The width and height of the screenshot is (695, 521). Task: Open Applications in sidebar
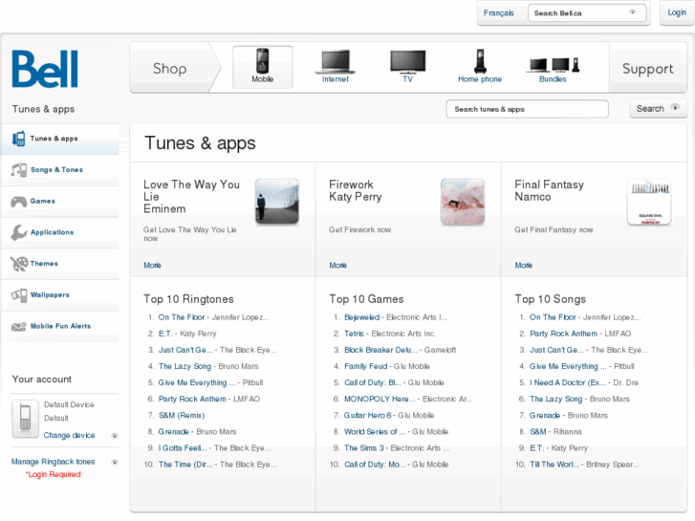pyautogui.click(x=52, y=232)
